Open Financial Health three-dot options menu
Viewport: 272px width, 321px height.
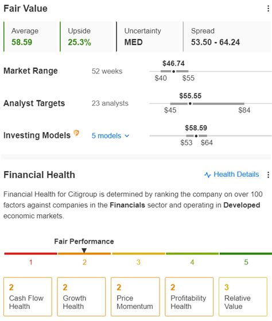coord(268,175)
